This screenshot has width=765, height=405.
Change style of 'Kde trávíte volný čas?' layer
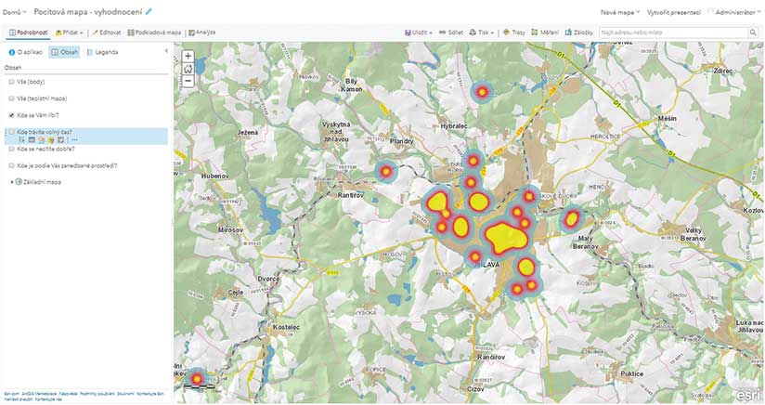tap(41, 140)
